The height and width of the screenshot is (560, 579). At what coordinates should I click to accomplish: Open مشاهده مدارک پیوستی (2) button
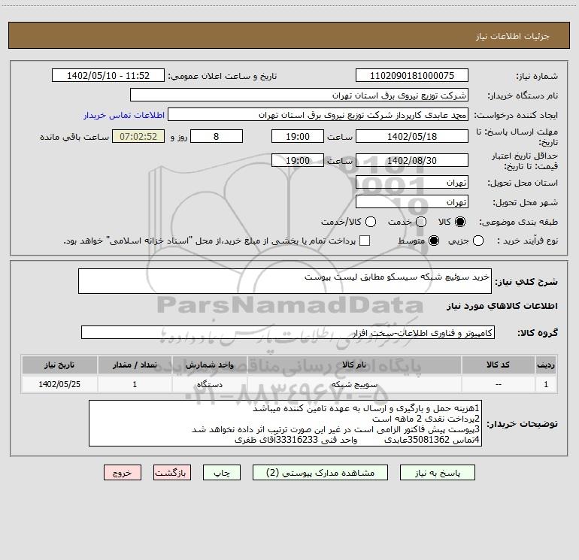320,473
